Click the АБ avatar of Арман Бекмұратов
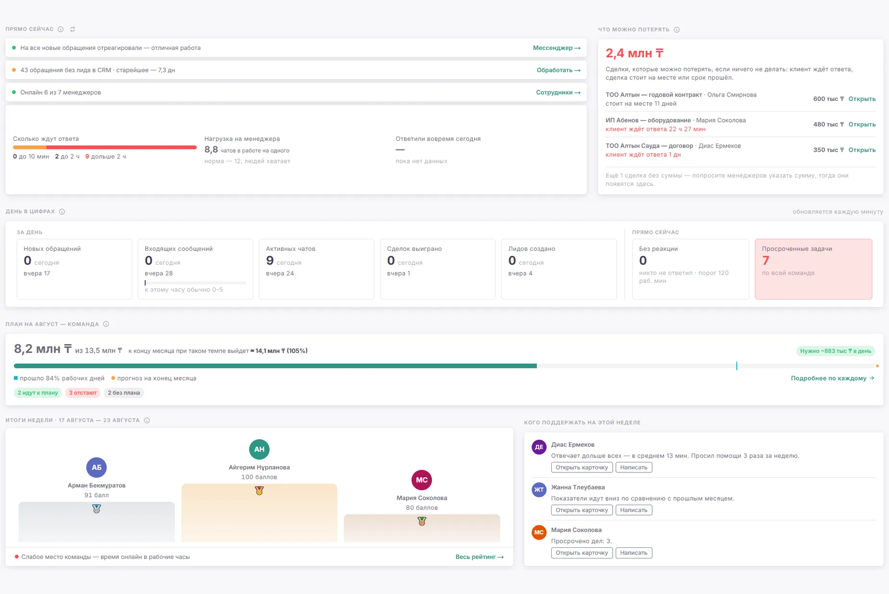This screenshot has width=889, height=594. point(97,468)
